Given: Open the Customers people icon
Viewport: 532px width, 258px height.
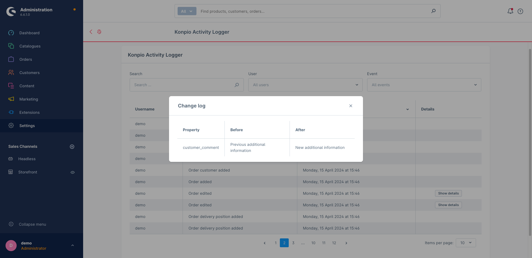Looking at the screenshot, I should point(11,73).
